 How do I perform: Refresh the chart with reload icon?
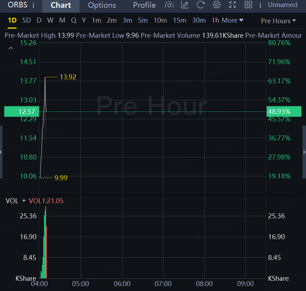coord(200,5)
